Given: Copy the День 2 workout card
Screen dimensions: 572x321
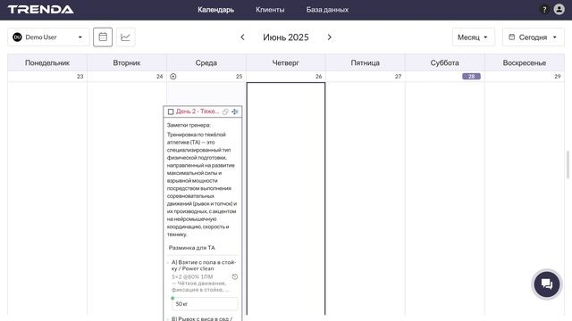Looking at the screenshot, I should pyautogui.click(x=225, y=111).
